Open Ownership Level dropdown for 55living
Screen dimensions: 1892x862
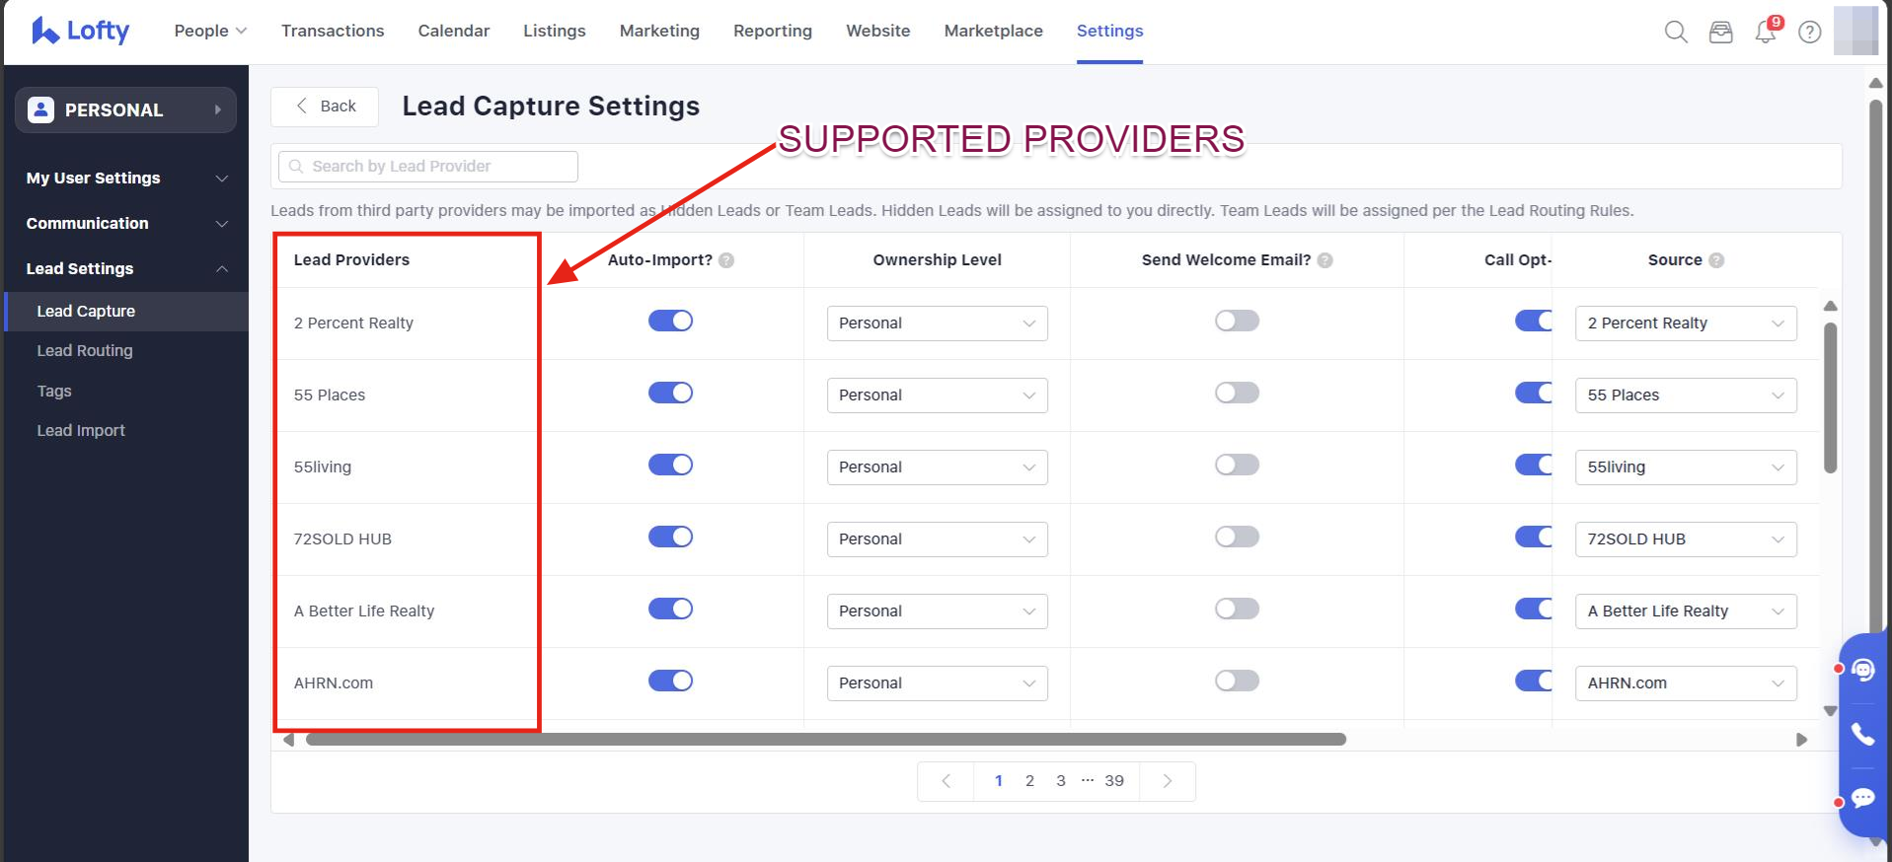click(x=937, y=467)
